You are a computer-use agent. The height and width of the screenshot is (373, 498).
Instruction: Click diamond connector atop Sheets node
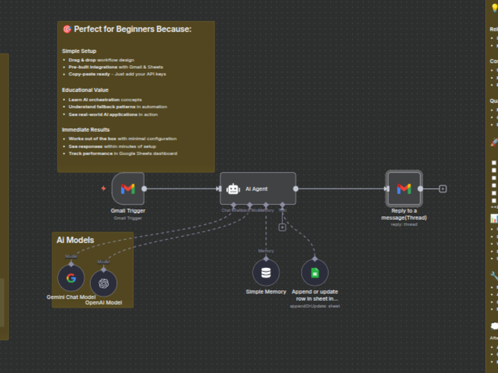pyautogui.click(x=315, y=259)
